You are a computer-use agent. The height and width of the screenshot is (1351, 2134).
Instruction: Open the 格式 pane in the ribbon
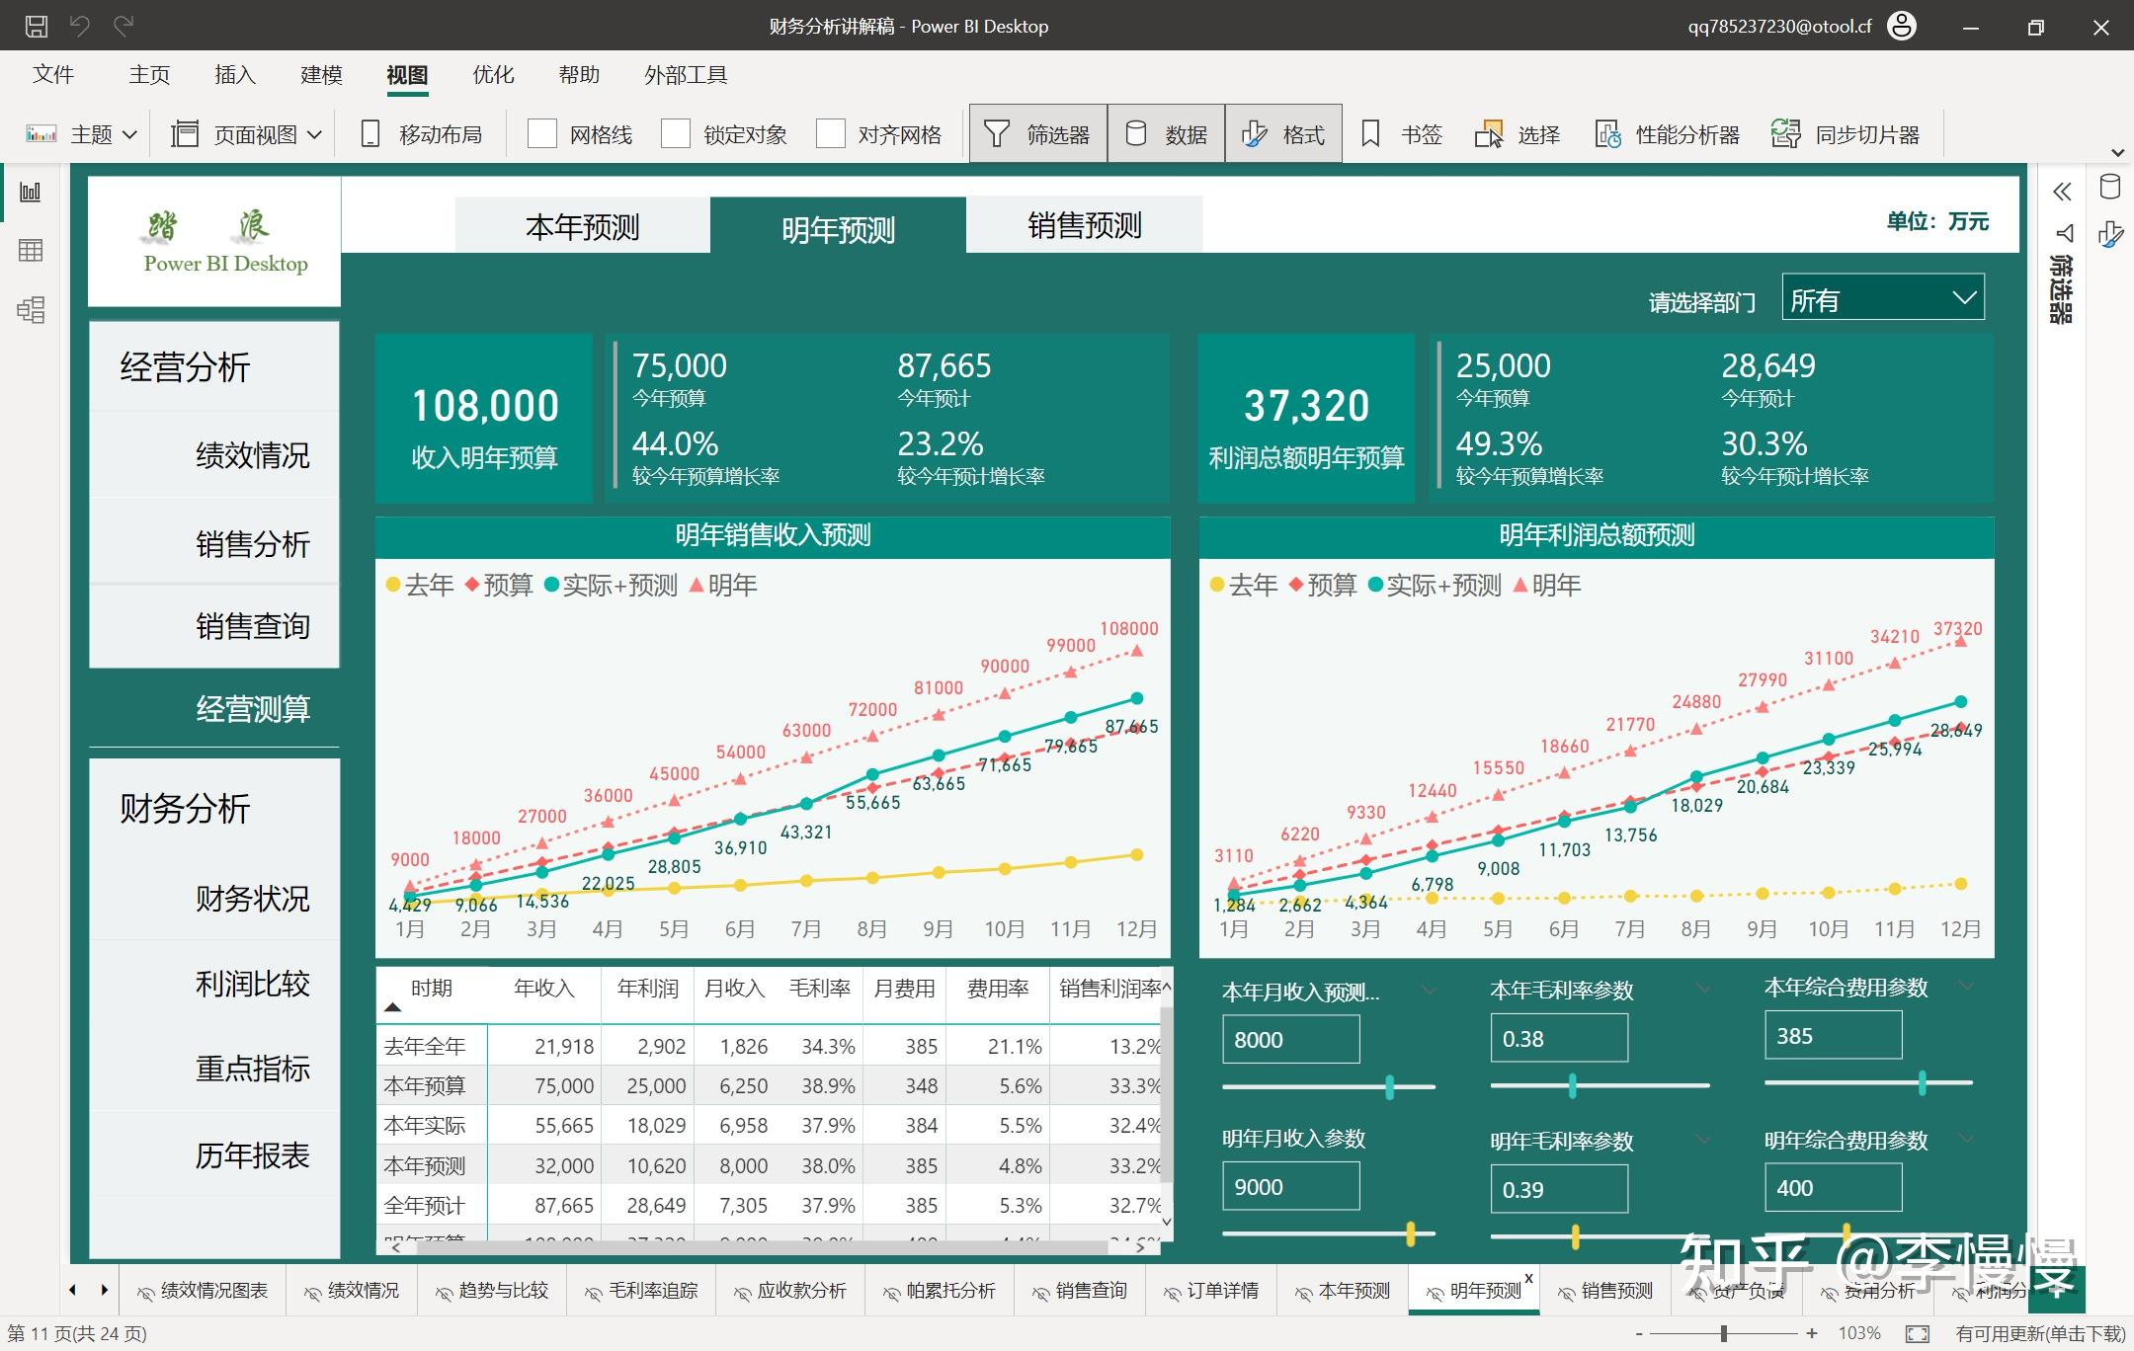pos(1283,132)
